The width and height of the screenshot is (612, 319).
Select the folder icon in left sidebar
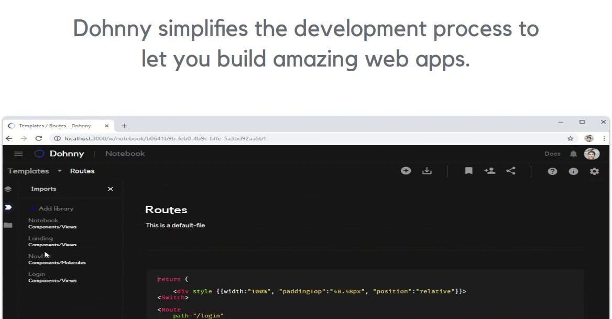tap(8, 225)
